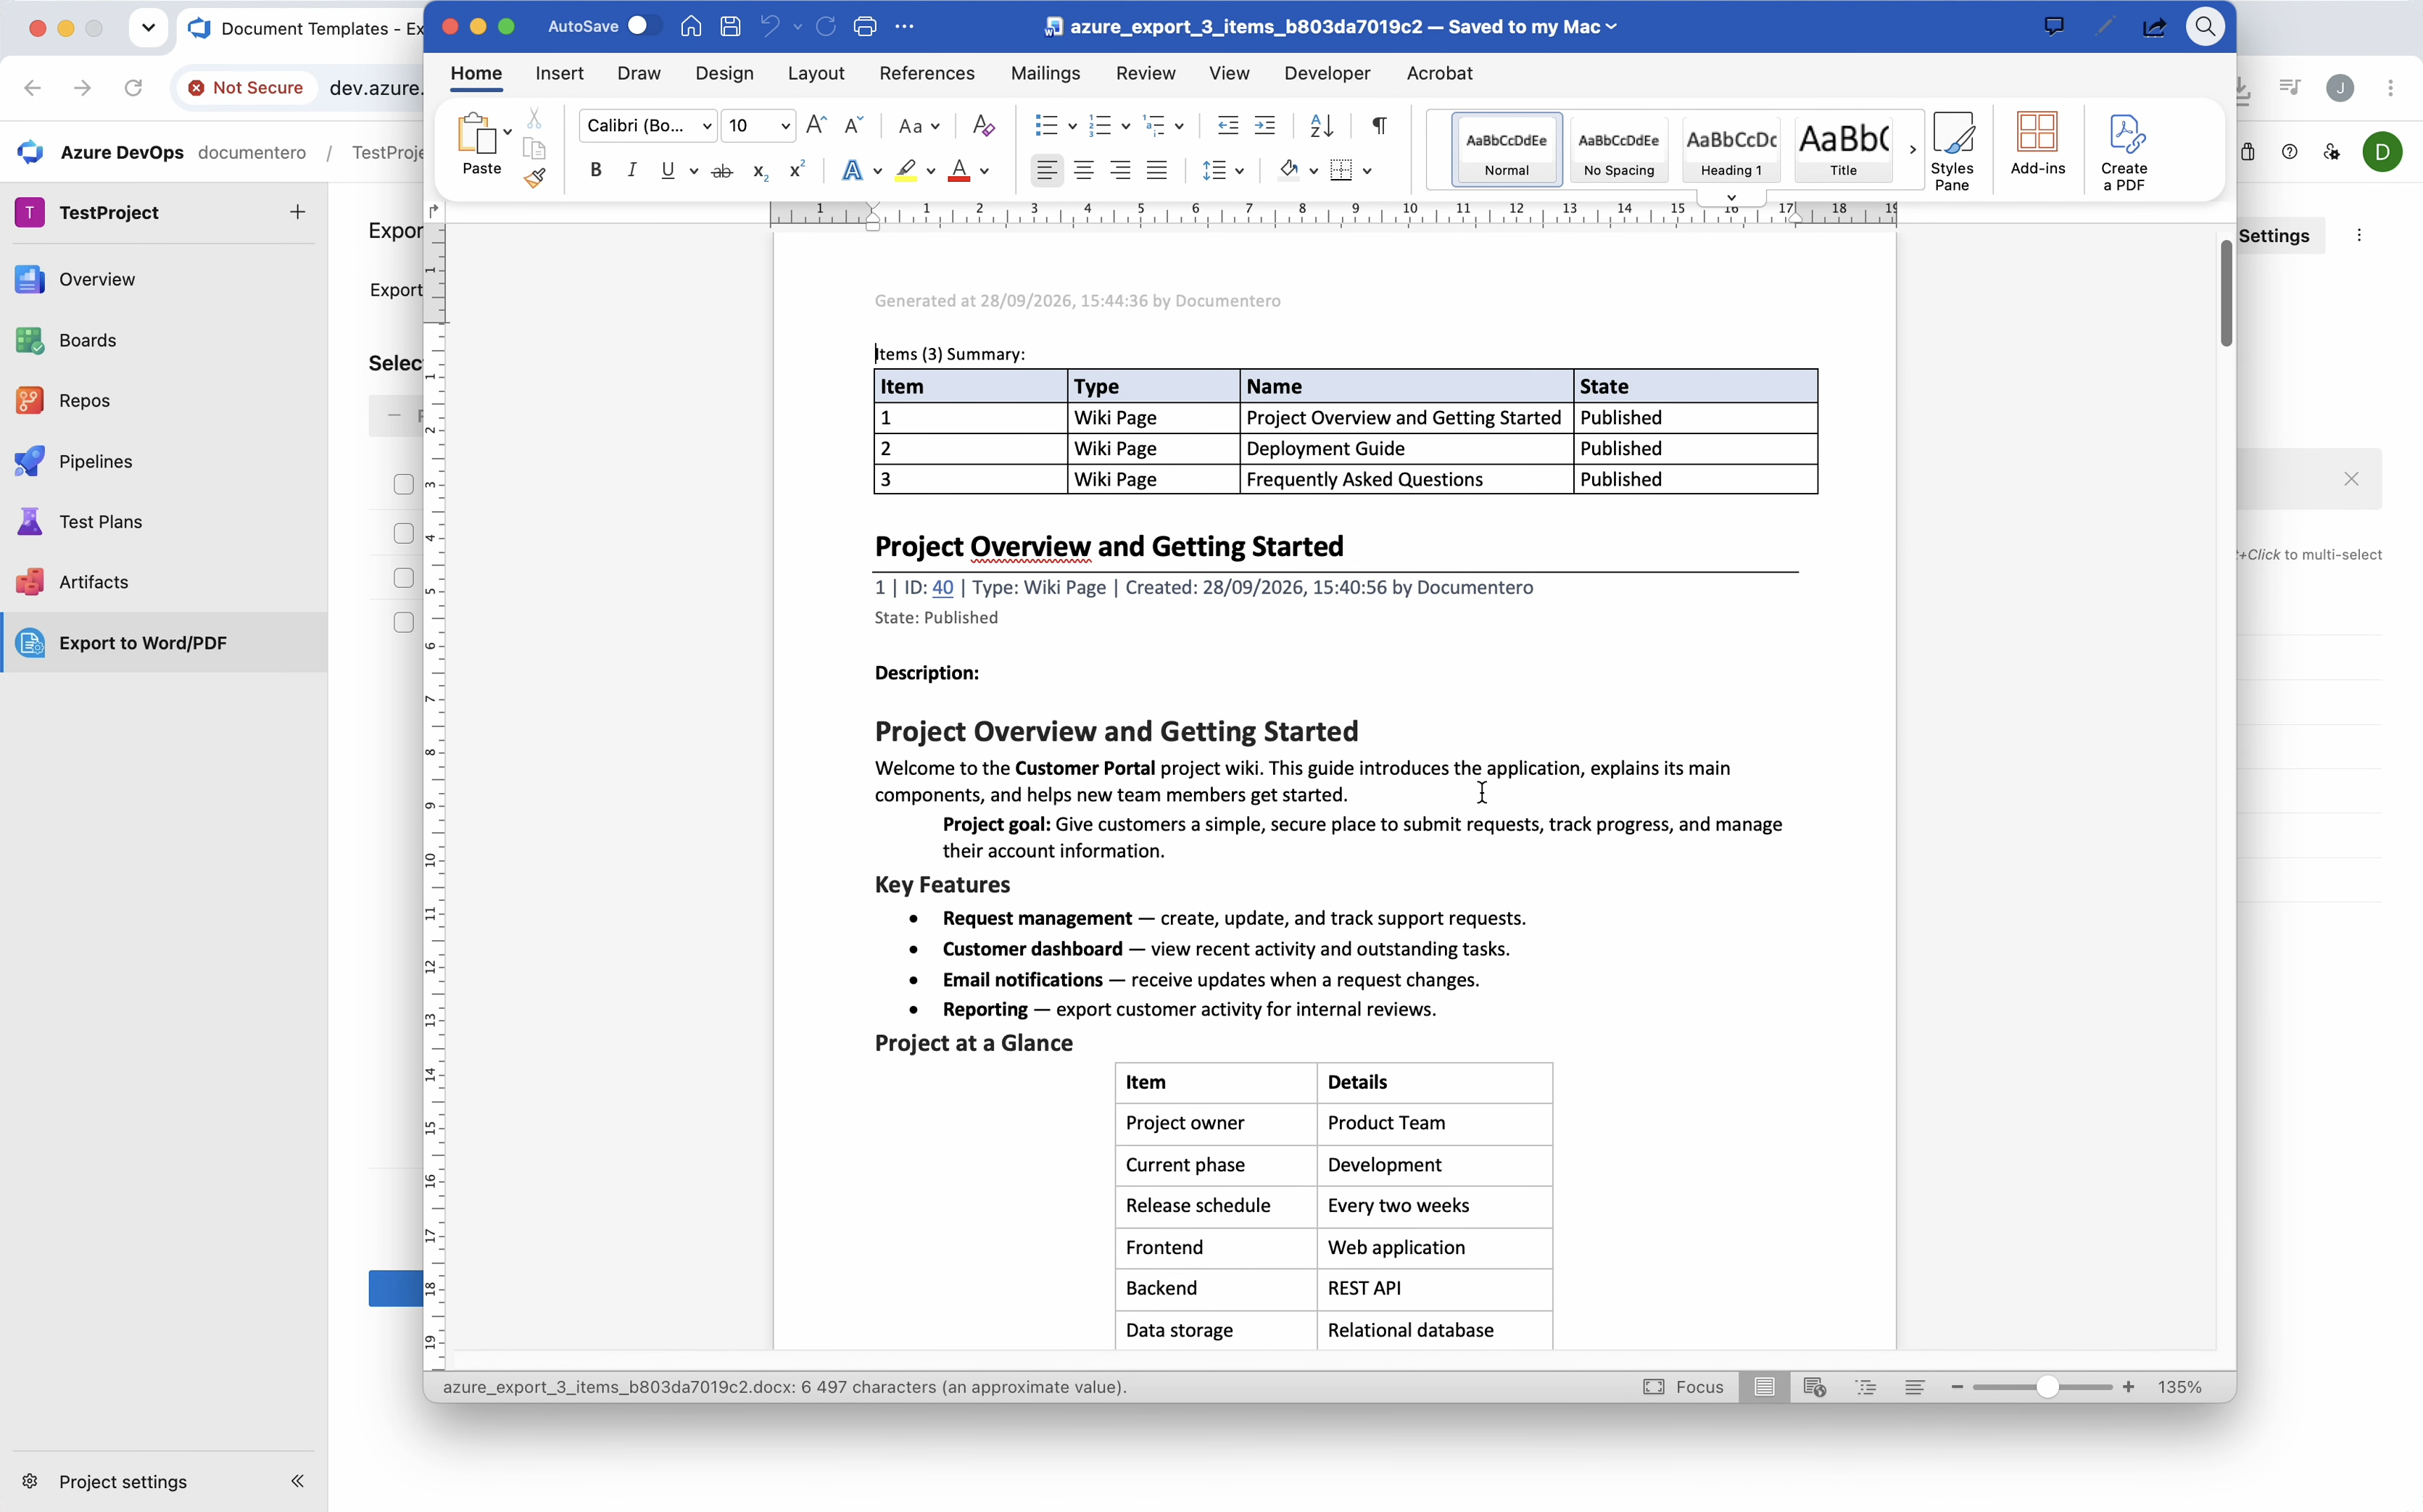Open the undo history dropdown arrow
Screen dimensions: 2423x1512
[798, 27]
